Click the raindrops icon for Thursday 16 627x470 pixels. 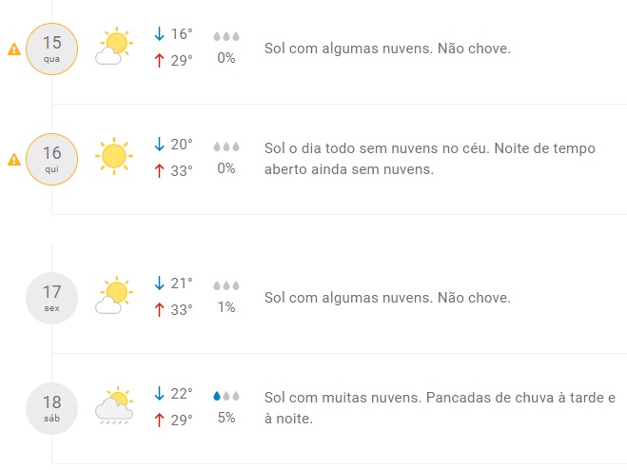(226, 147)
